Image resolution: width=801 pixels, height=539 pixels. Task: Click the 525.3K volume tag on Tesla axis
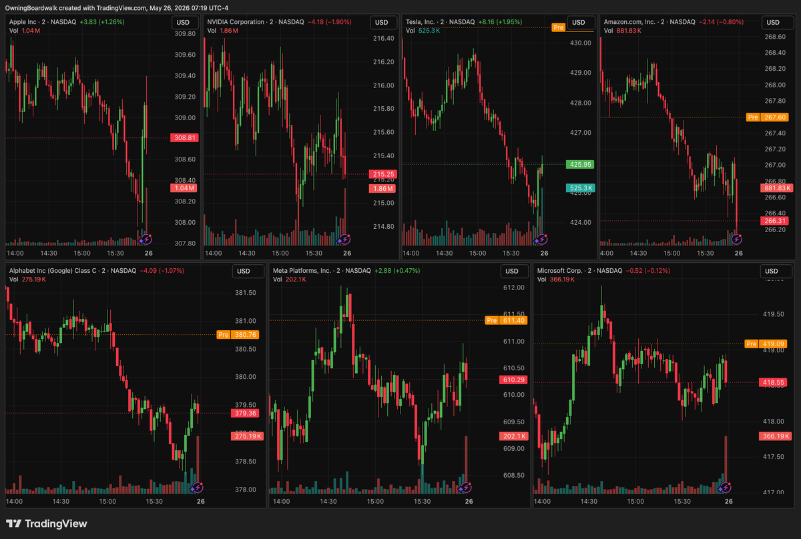[579, 189]
